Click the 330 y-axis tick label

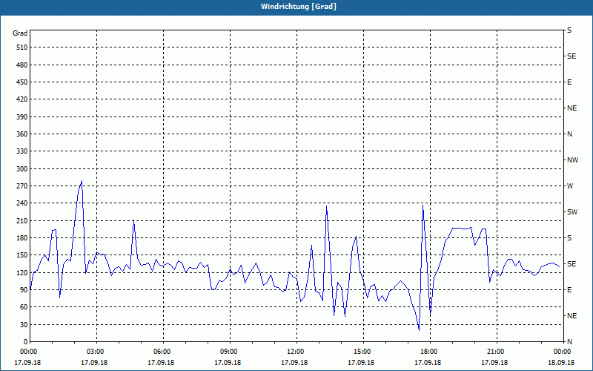tap(22, 151)
